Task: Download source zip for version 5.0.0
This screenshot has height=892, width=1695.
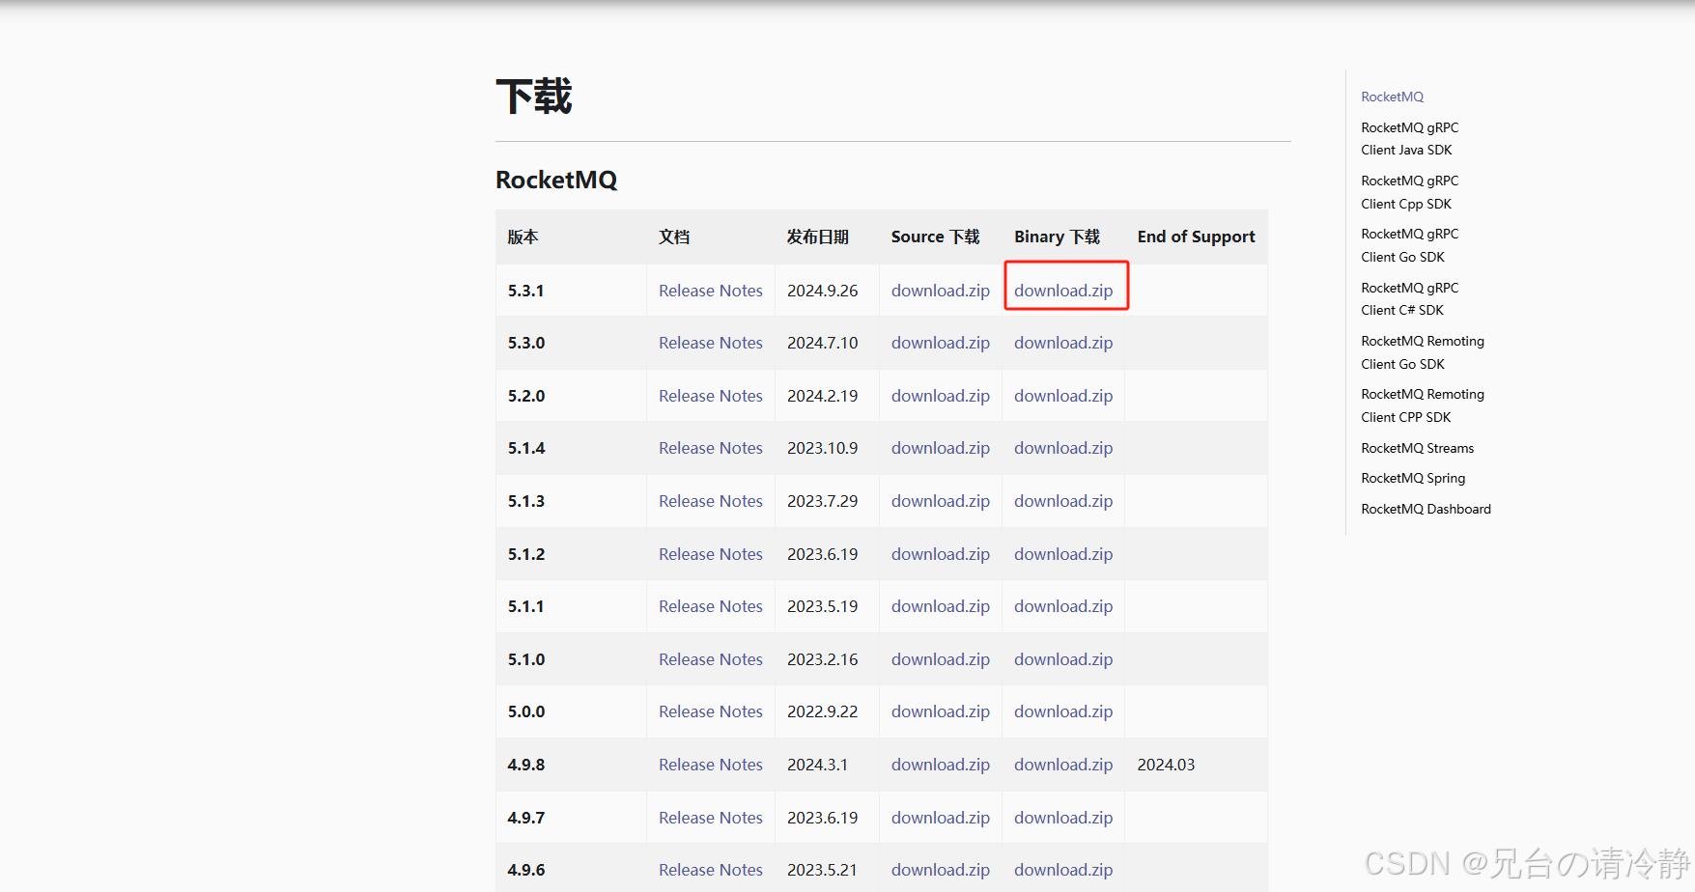Action: point(941,711)
